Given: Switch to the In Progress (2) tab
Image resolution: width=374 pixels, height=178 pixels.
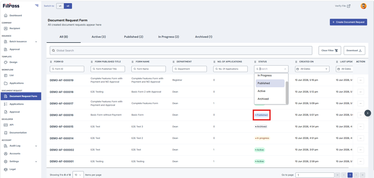Looking at the screenshot, I should pos(168,37).
